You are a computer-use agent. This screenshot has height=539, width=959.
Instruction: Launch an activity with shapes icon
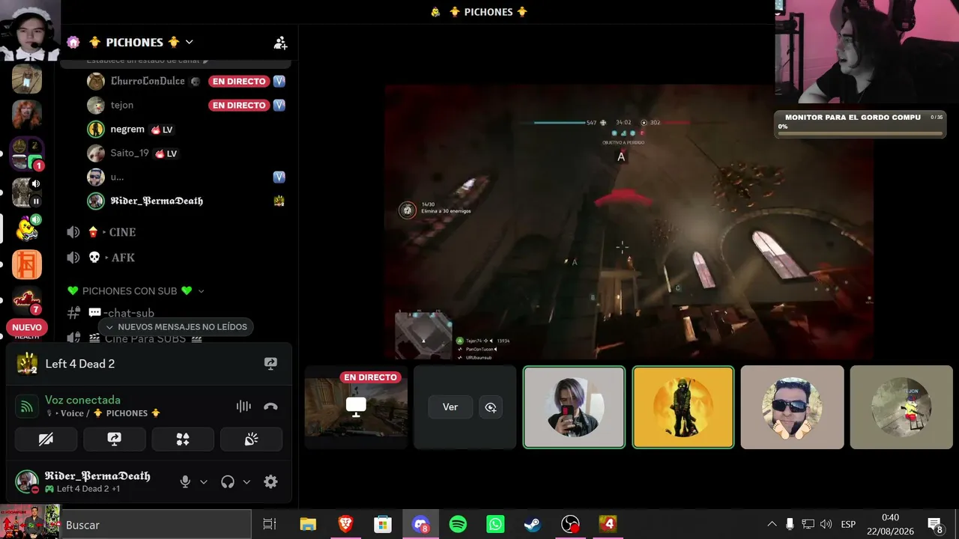tap(183, 439)
